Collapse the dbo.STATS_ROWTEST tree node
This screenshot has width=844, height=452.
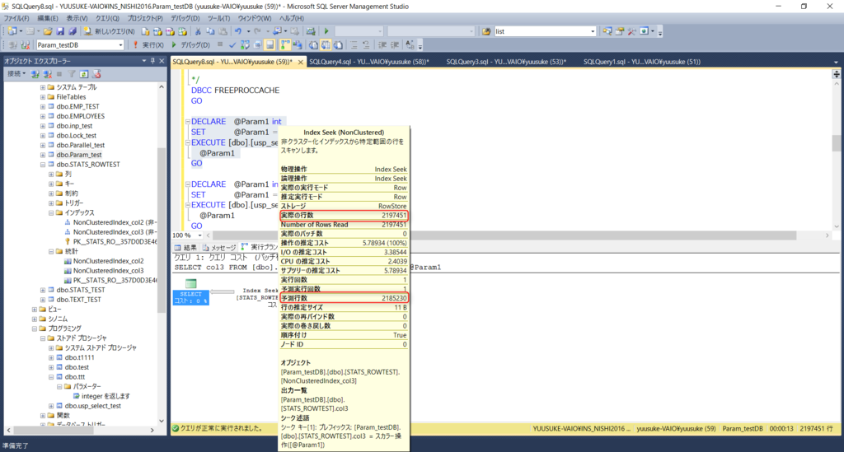(43, 165)
